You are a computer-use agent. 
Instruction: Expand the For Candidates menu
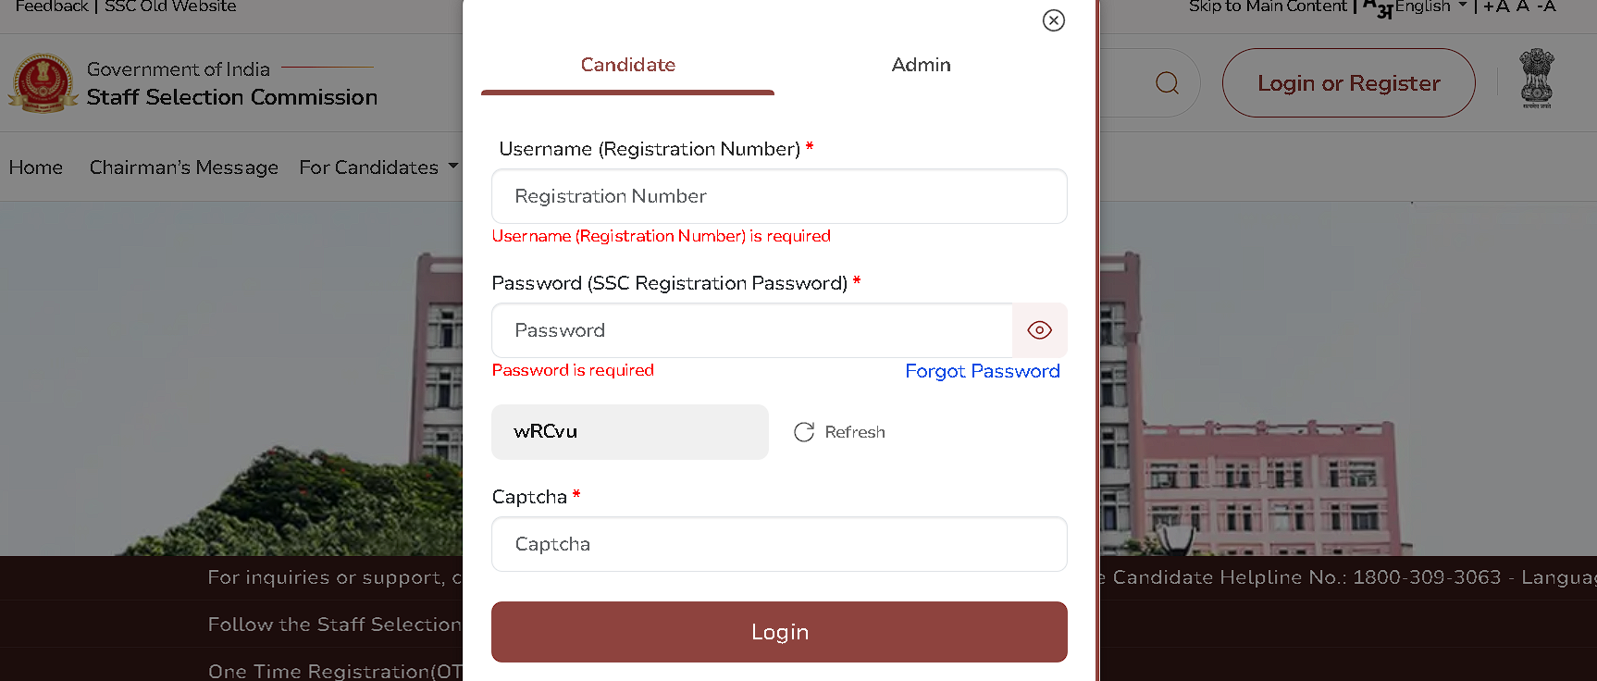(378, 167)
